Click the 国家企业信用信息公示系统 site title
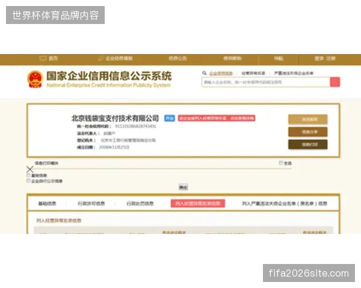This screenshot has width=361, height=288. (x=109, y=76)
